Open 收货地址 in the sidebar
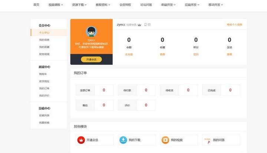The height and width of the screenshot is (153, 267). click(44, 81)
